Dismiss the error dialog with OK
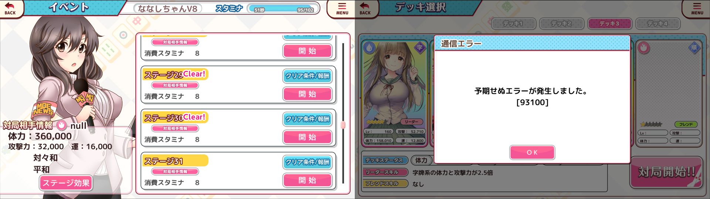Screen dimensions: 710x199 532,152
